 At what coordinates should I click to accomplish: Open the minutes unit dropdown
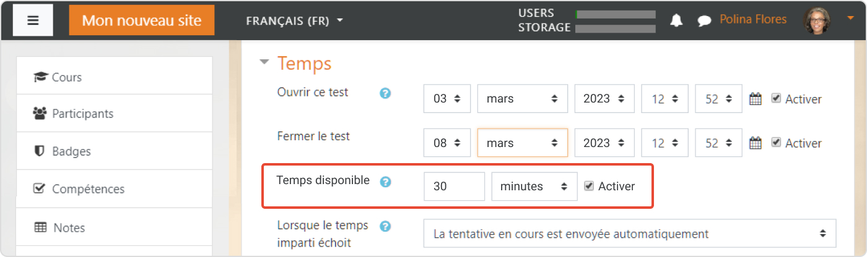pyautogui.click(x=534, y=187)
